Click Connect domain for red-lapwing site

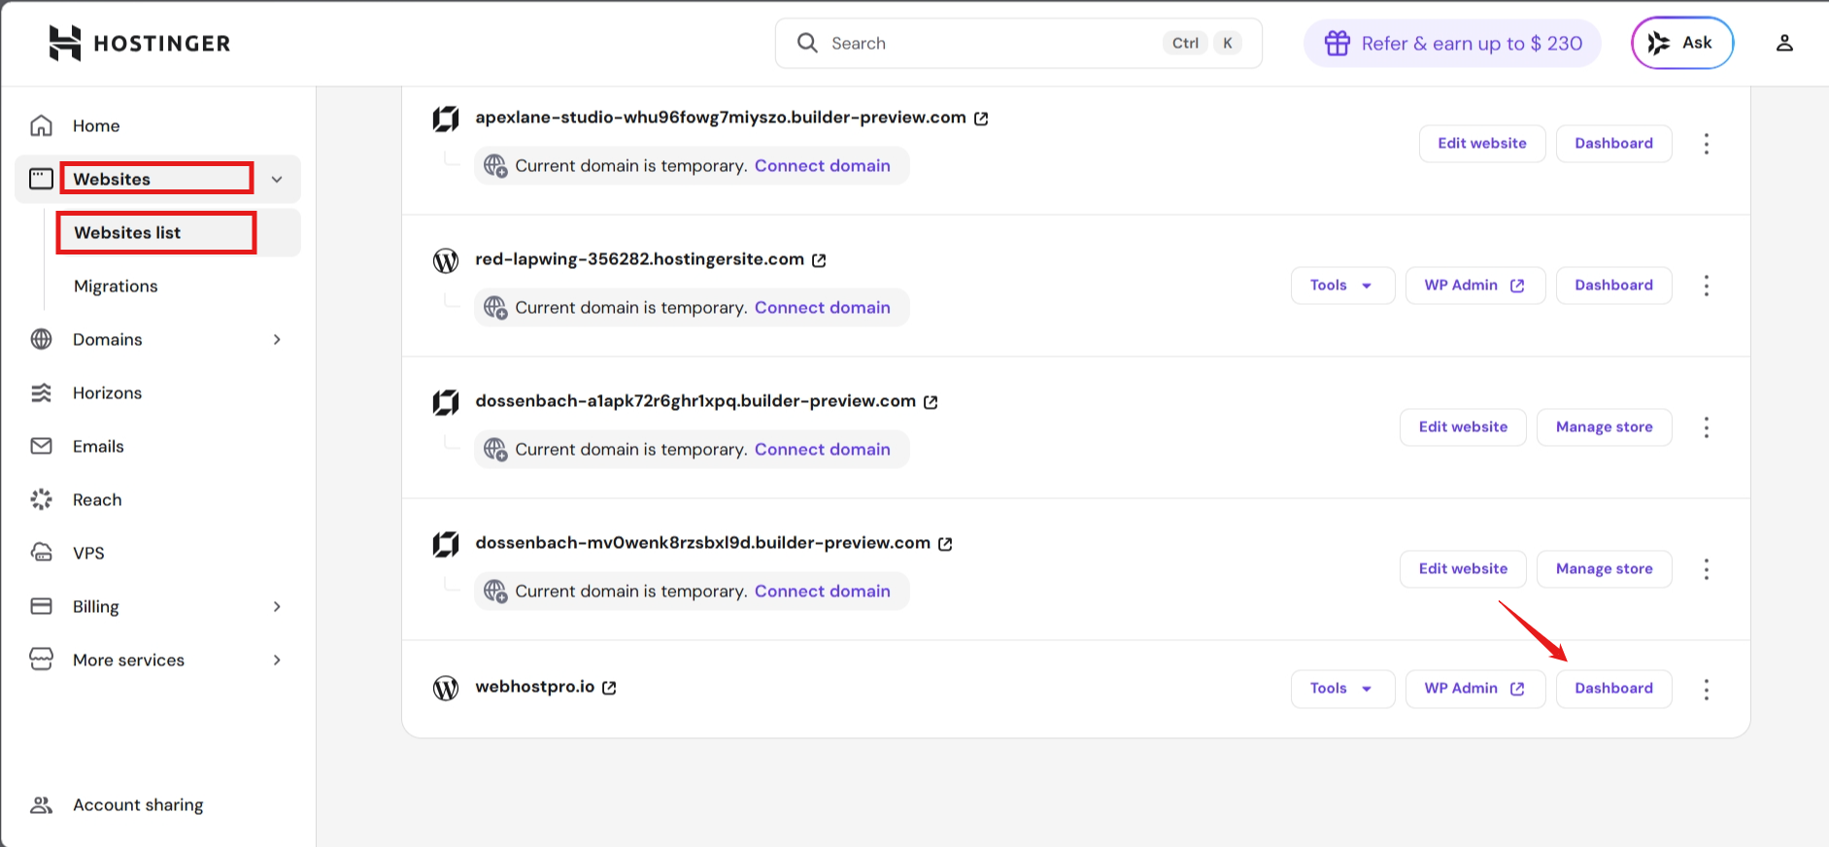[822, 307]
